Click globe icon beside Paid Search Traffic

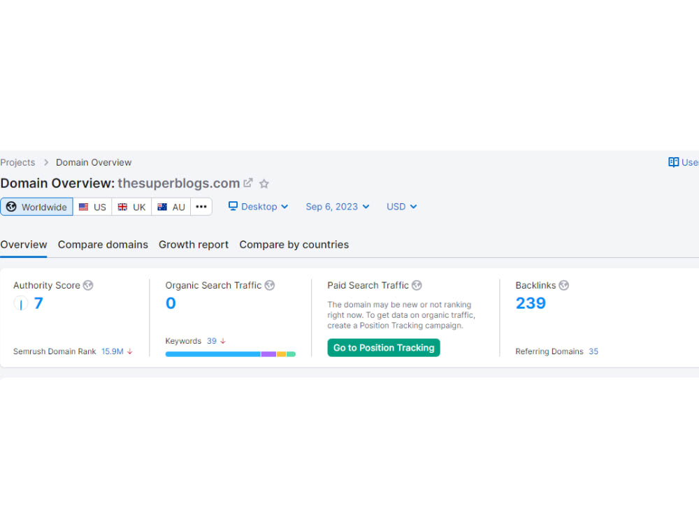point(417,285)
